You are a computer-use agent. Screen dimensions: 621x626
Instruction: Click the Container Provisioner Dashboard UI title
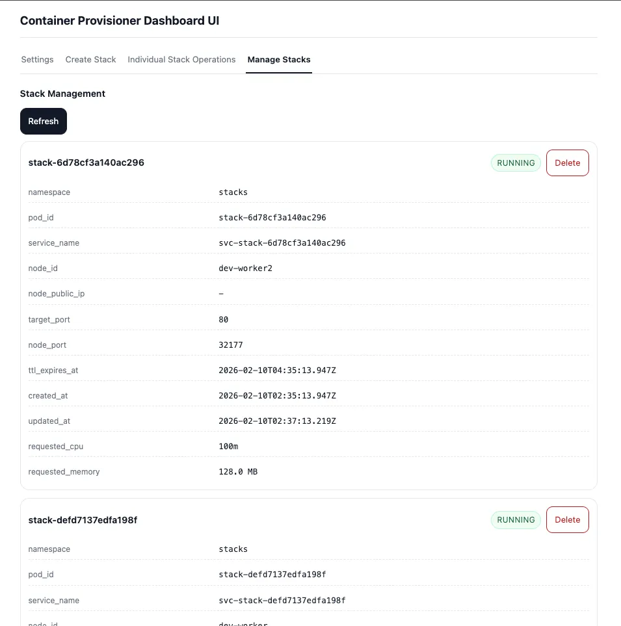tap(120, 20)
